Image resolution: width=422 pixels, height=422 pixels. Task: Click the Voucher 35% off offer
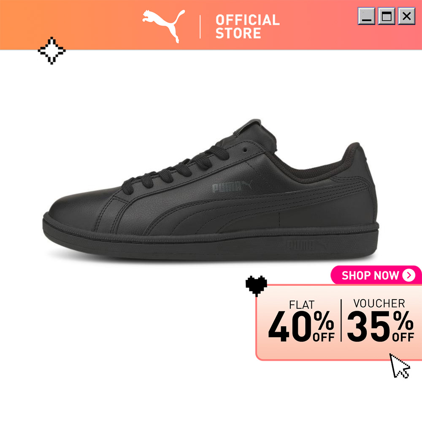tap(381, 320)
